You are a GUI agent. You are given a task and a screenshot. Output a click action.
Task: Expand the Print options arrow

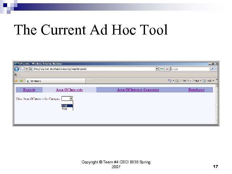[188, 81]
